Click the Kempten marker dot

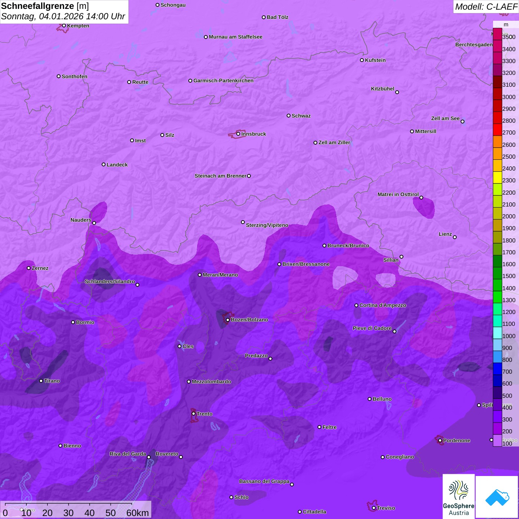pyautogui.click(x=64, y=26)
